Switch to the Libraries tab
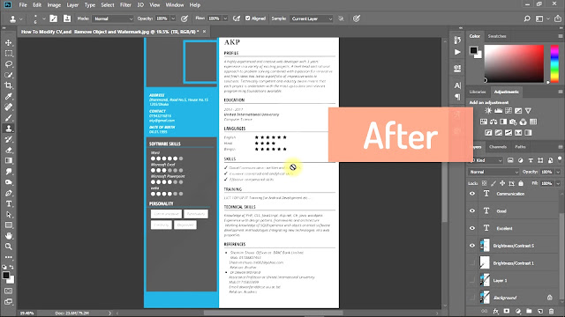 point(478,92)
